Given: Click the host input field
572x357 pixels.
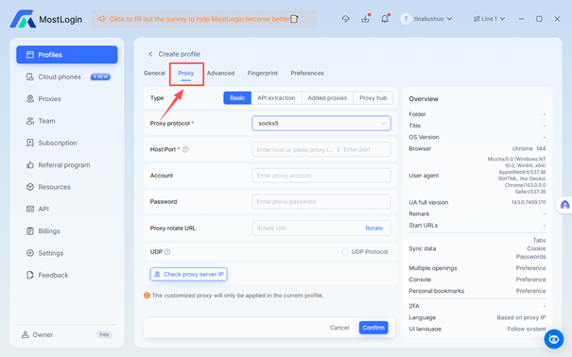Looking at the screenshot, I should pyautogui.click(x=294, y=149).
